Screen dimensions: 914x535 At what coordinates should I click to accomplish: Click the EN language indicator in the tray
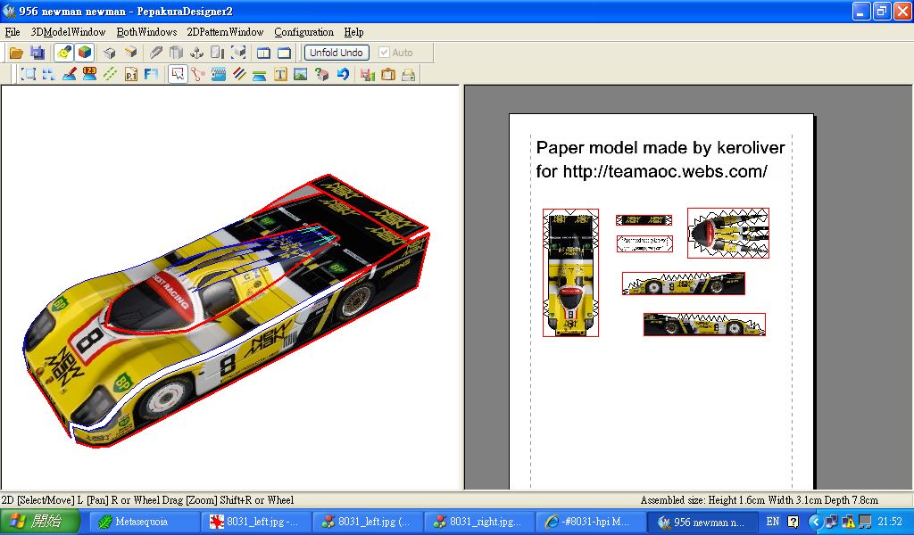(772, 522)
